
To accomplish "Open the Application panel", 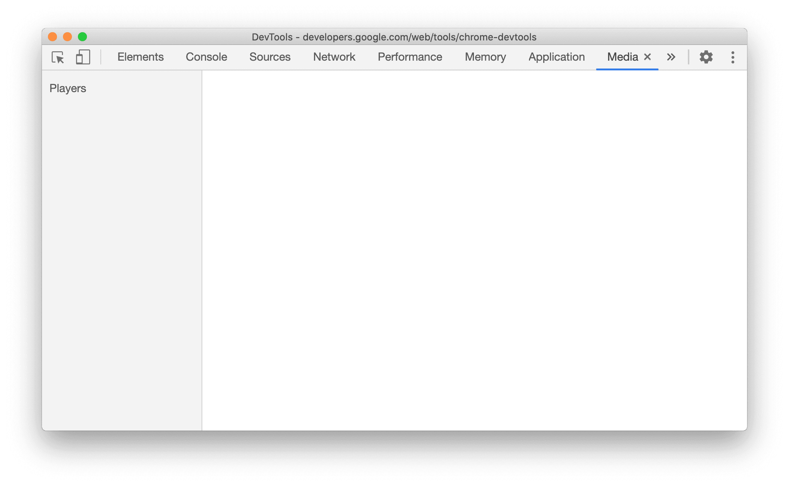I will [x=556, y=56].
